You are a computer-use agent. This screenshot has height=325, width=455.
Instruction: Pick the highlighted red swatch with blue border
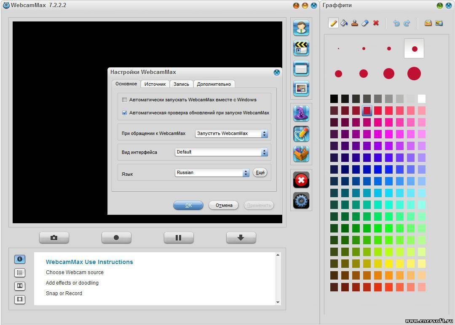pyautogui.click(x=367, y=110)
